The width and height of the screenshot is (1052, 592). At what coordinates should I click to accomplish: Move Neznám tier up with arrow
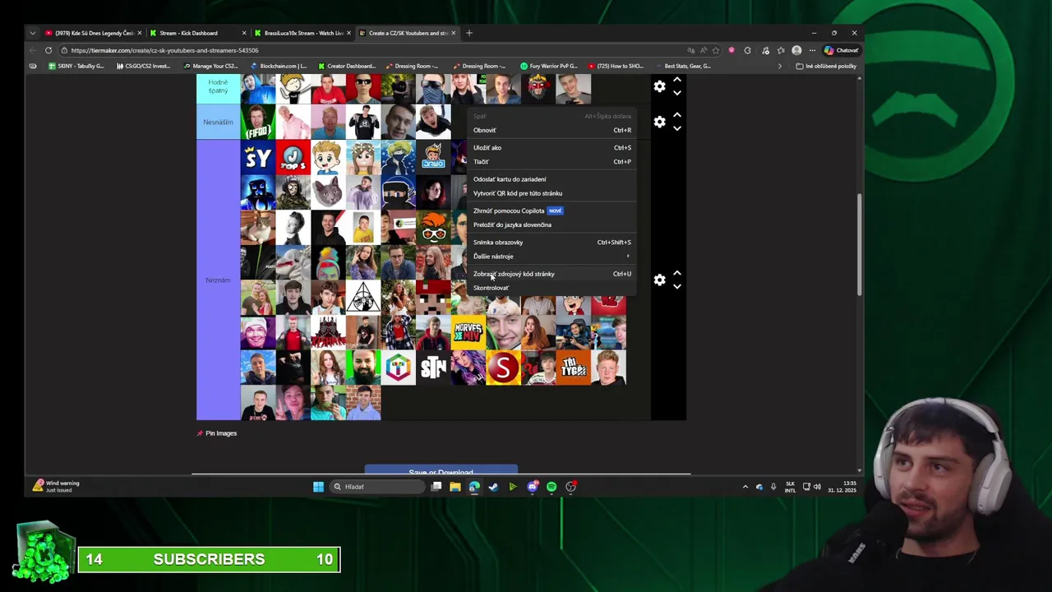point(677,273)
